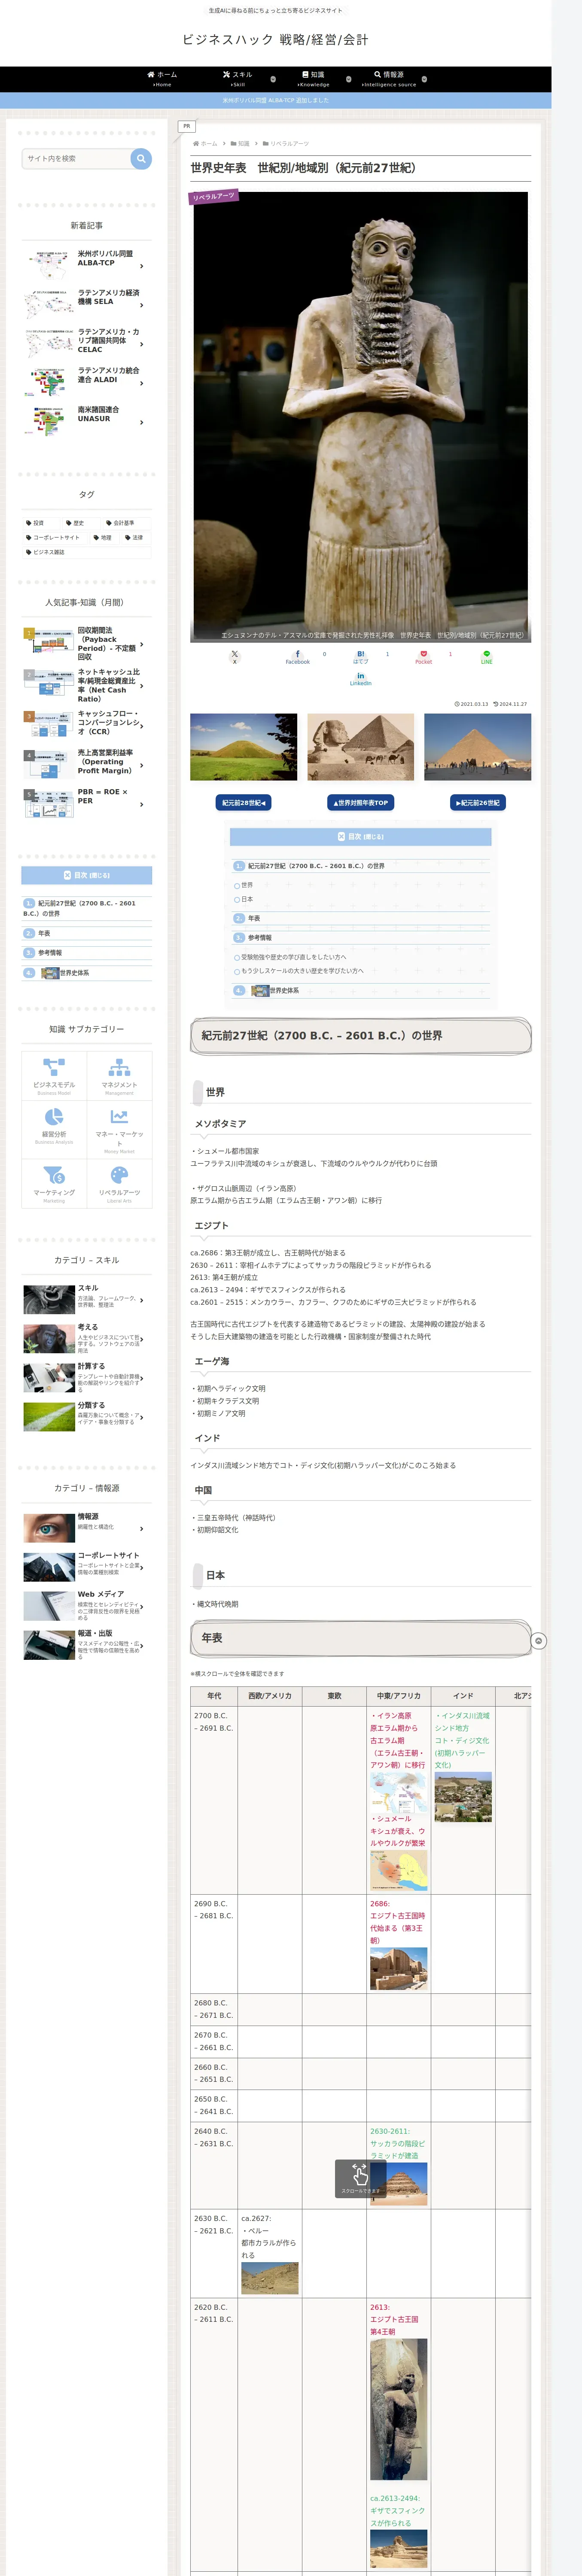This screenshot has height=2576, width=582.
Task: Click the scroll-to-top round button
Action: tap(538, 1641)
